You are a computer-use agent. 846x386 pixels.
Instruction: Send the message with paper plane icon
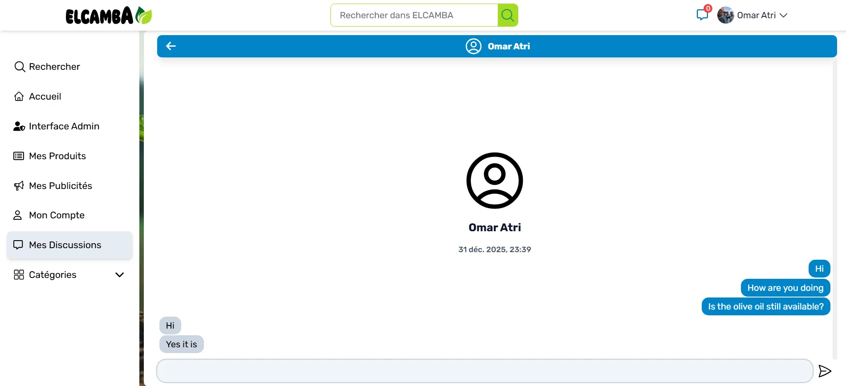click(x=825, y=371)
